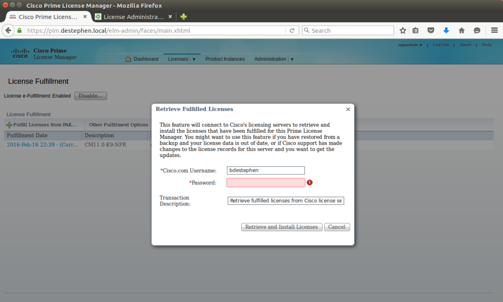This screenshot has height=302, width=503.
Task: Open Other Fulfillment Options
Action: click(119, 125)
